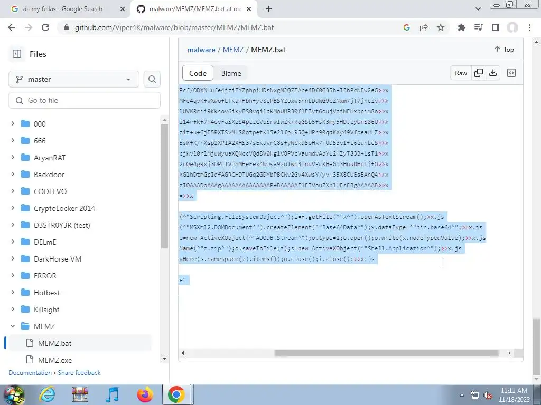Expand the AryanRAT folder
541x405 pixels.
point(13,157)
